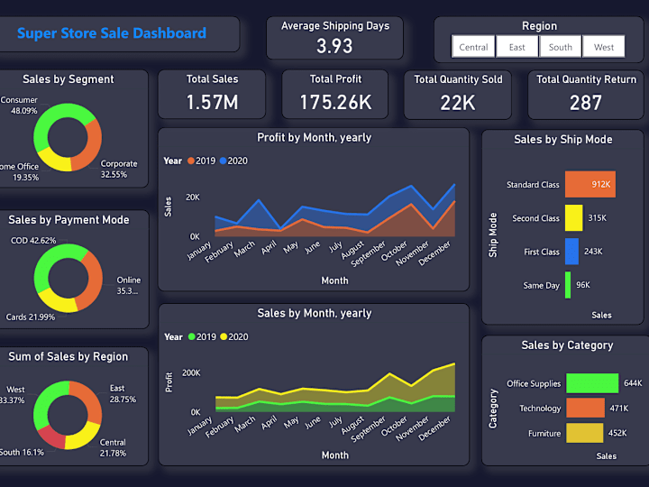Viewport: 649px width, 487px height.
Task: Click the Online payment mode label
Action: point(128,285)
